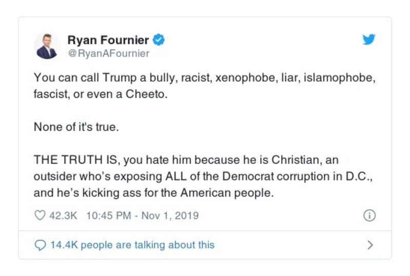Click the Ryan Fournier display name
The image size is (410, 276).
(x=108, y=40)
